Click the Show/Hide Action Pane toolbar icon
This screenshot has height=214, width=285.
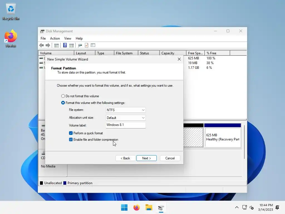click(72, 45)
